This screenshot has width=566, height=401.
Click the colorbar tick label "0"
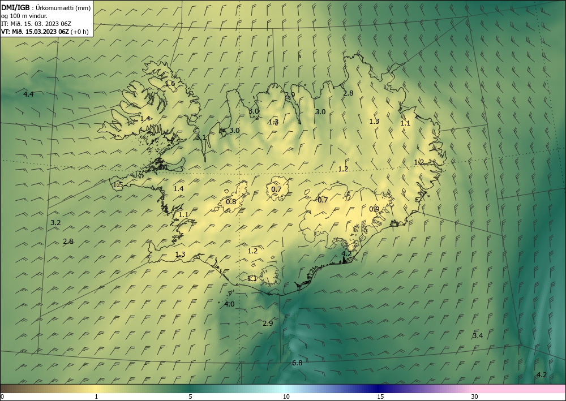pos(2,397)
